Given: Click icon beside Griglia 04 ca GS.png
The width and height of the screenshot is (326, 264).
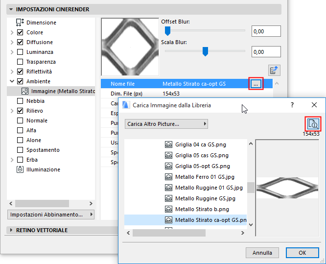Looking at the screenshot, I should click(x=168, y=144).
